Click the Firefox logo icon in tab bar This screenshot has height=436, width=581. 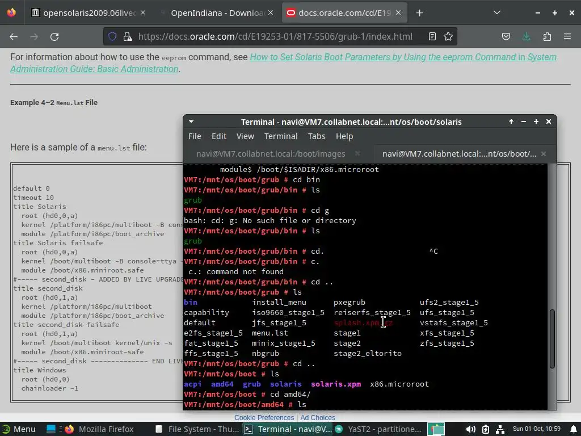[11, 12]
